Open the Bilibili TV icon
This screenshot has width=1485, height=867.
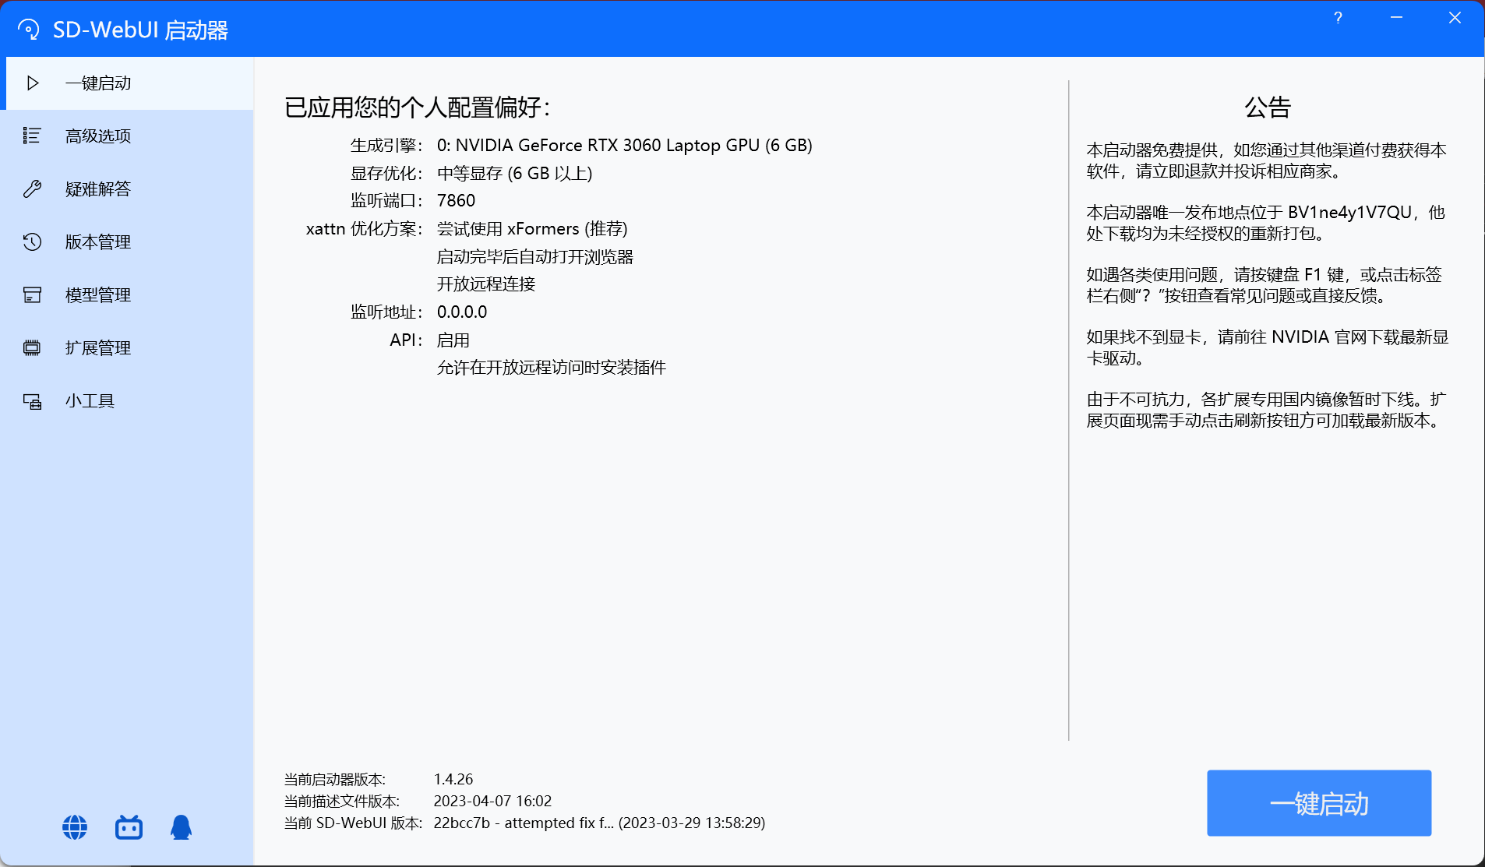[129, 827]
